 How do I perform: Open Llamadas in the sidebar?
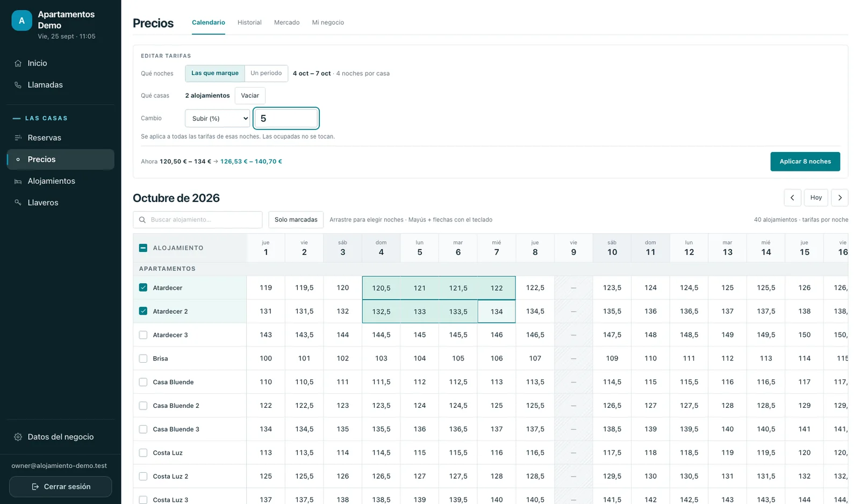click(61, 85)
